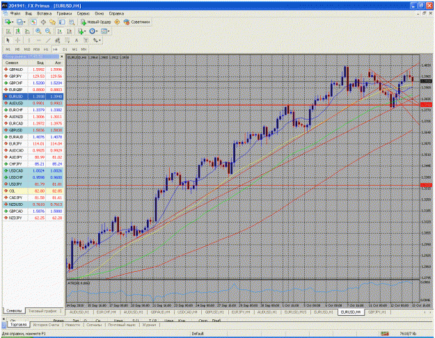Click the Default profile in status bar
435x338 pixels.
pos(198,333)
